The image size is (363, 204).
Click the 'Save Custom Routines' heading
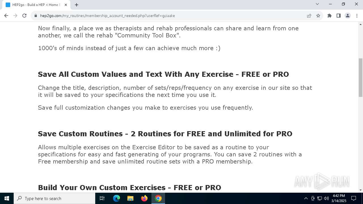click(x=165, y=134)
